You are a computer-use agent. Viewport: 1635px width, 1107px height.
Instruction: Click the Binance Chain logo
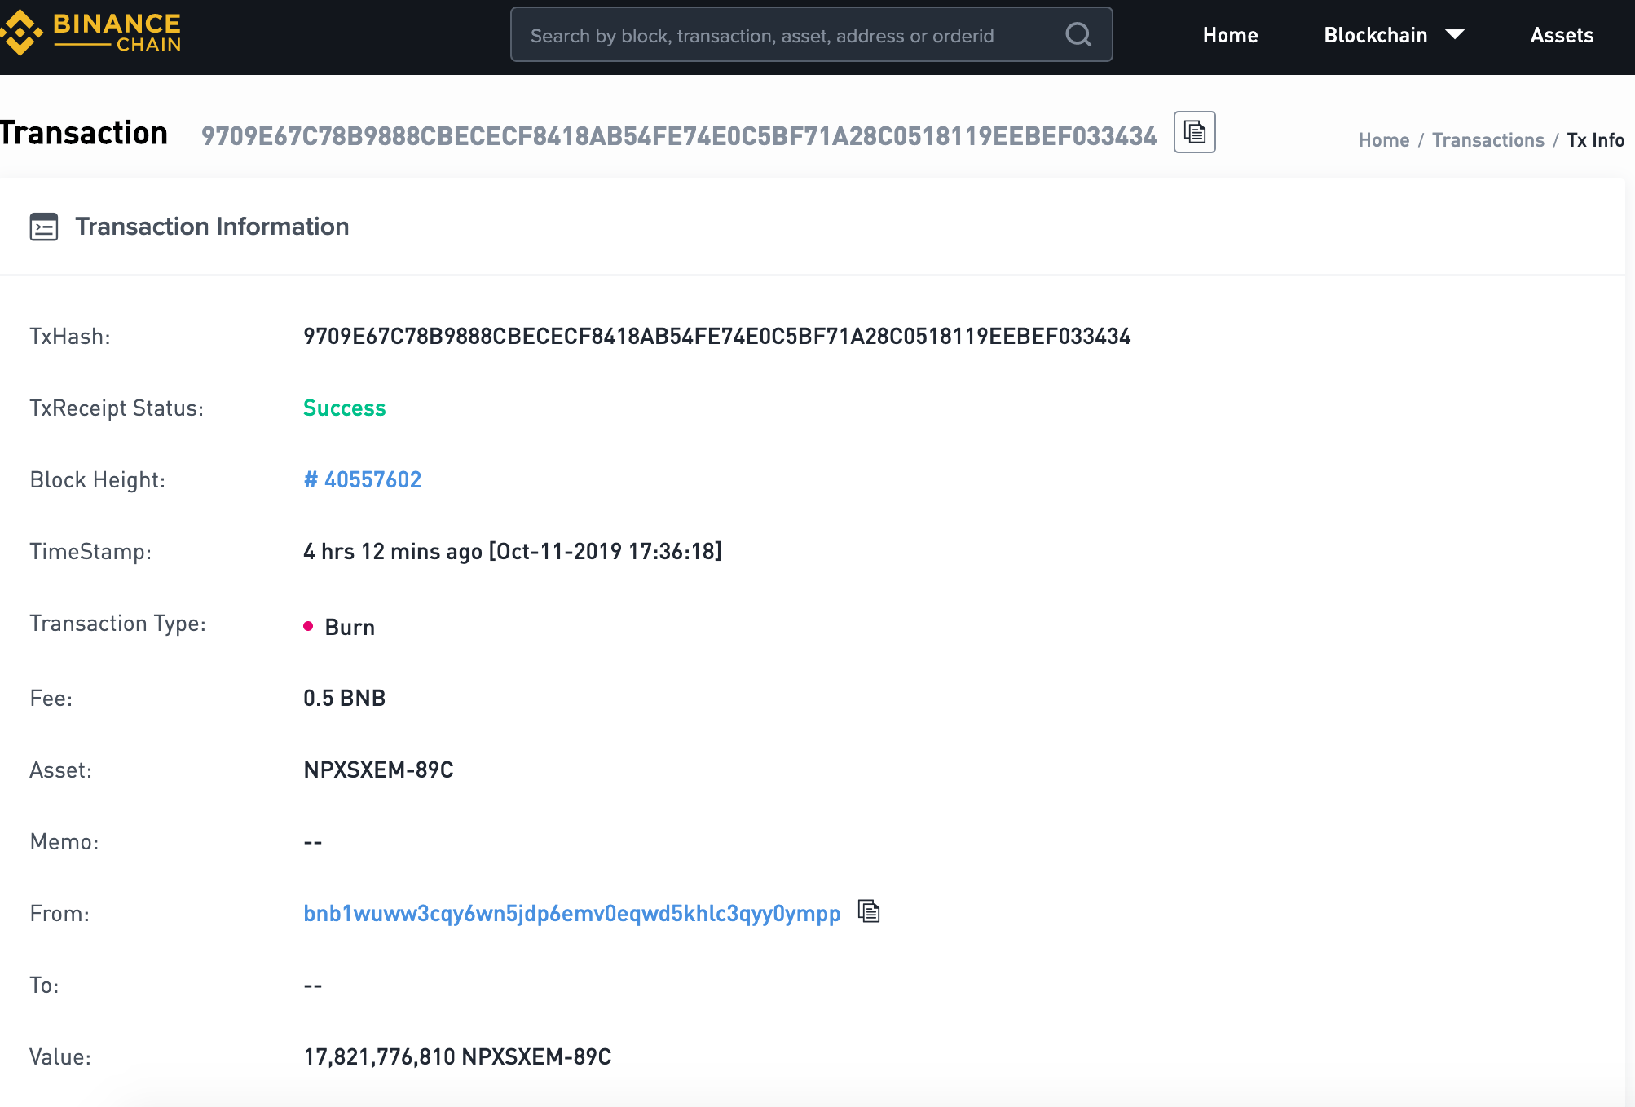(x=91, y=33)
